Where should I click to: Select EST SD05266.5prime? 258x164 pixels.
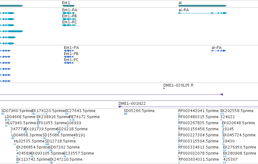139,111
